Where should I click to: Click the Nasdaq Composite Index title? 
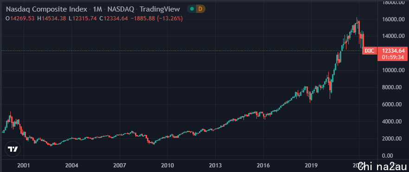pyautogui.click(x=46, y=9)
